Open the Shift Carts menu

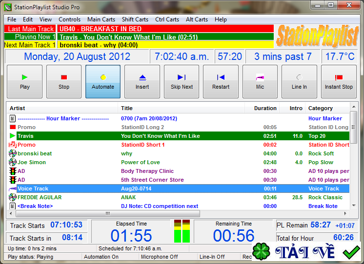(x=135, y=19)
